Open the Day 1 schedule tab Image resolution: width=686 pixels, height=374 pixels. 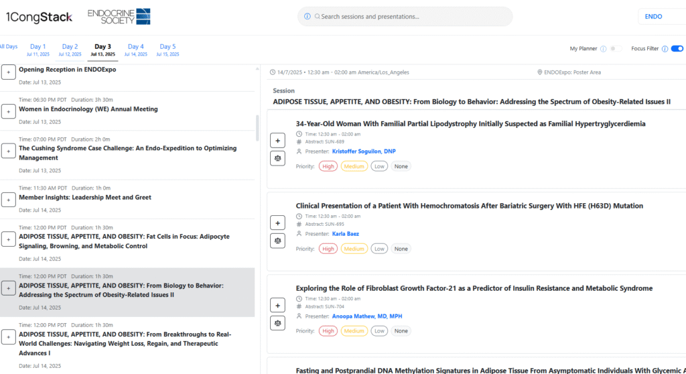click(38, 50)
